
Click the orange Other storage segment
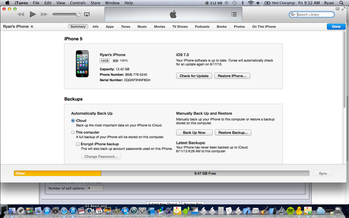(x=58, y=173)
